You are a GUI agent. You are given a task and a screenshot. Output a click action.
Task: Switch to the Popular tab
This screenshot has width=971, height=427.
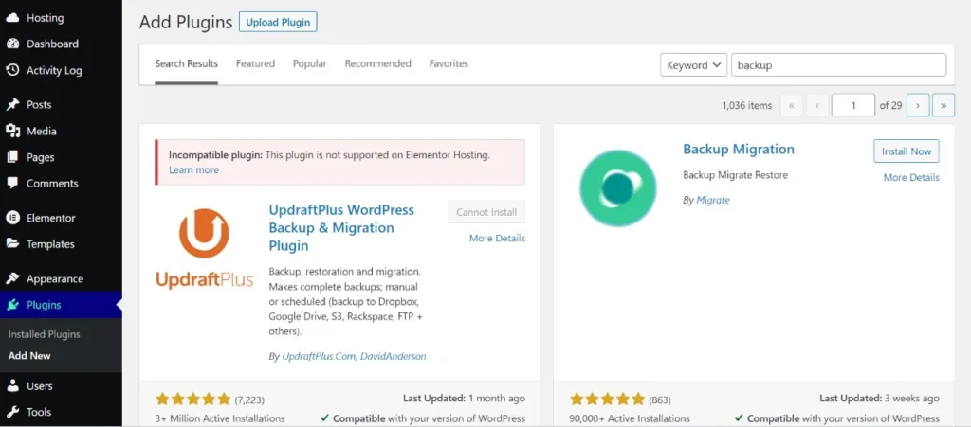pyautogui.click(x=310, y=63)
